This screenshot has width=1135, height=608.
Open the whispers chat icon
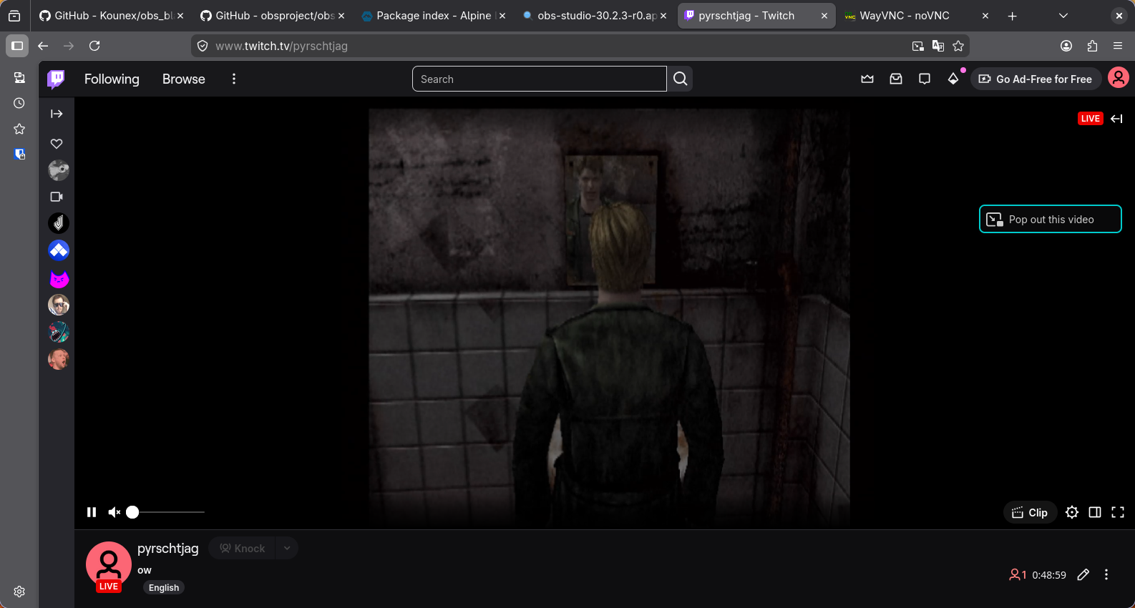click(x=925, y=79)
